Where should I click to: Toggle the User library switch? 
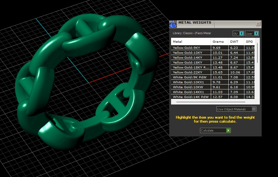click(x=252, y=33)
